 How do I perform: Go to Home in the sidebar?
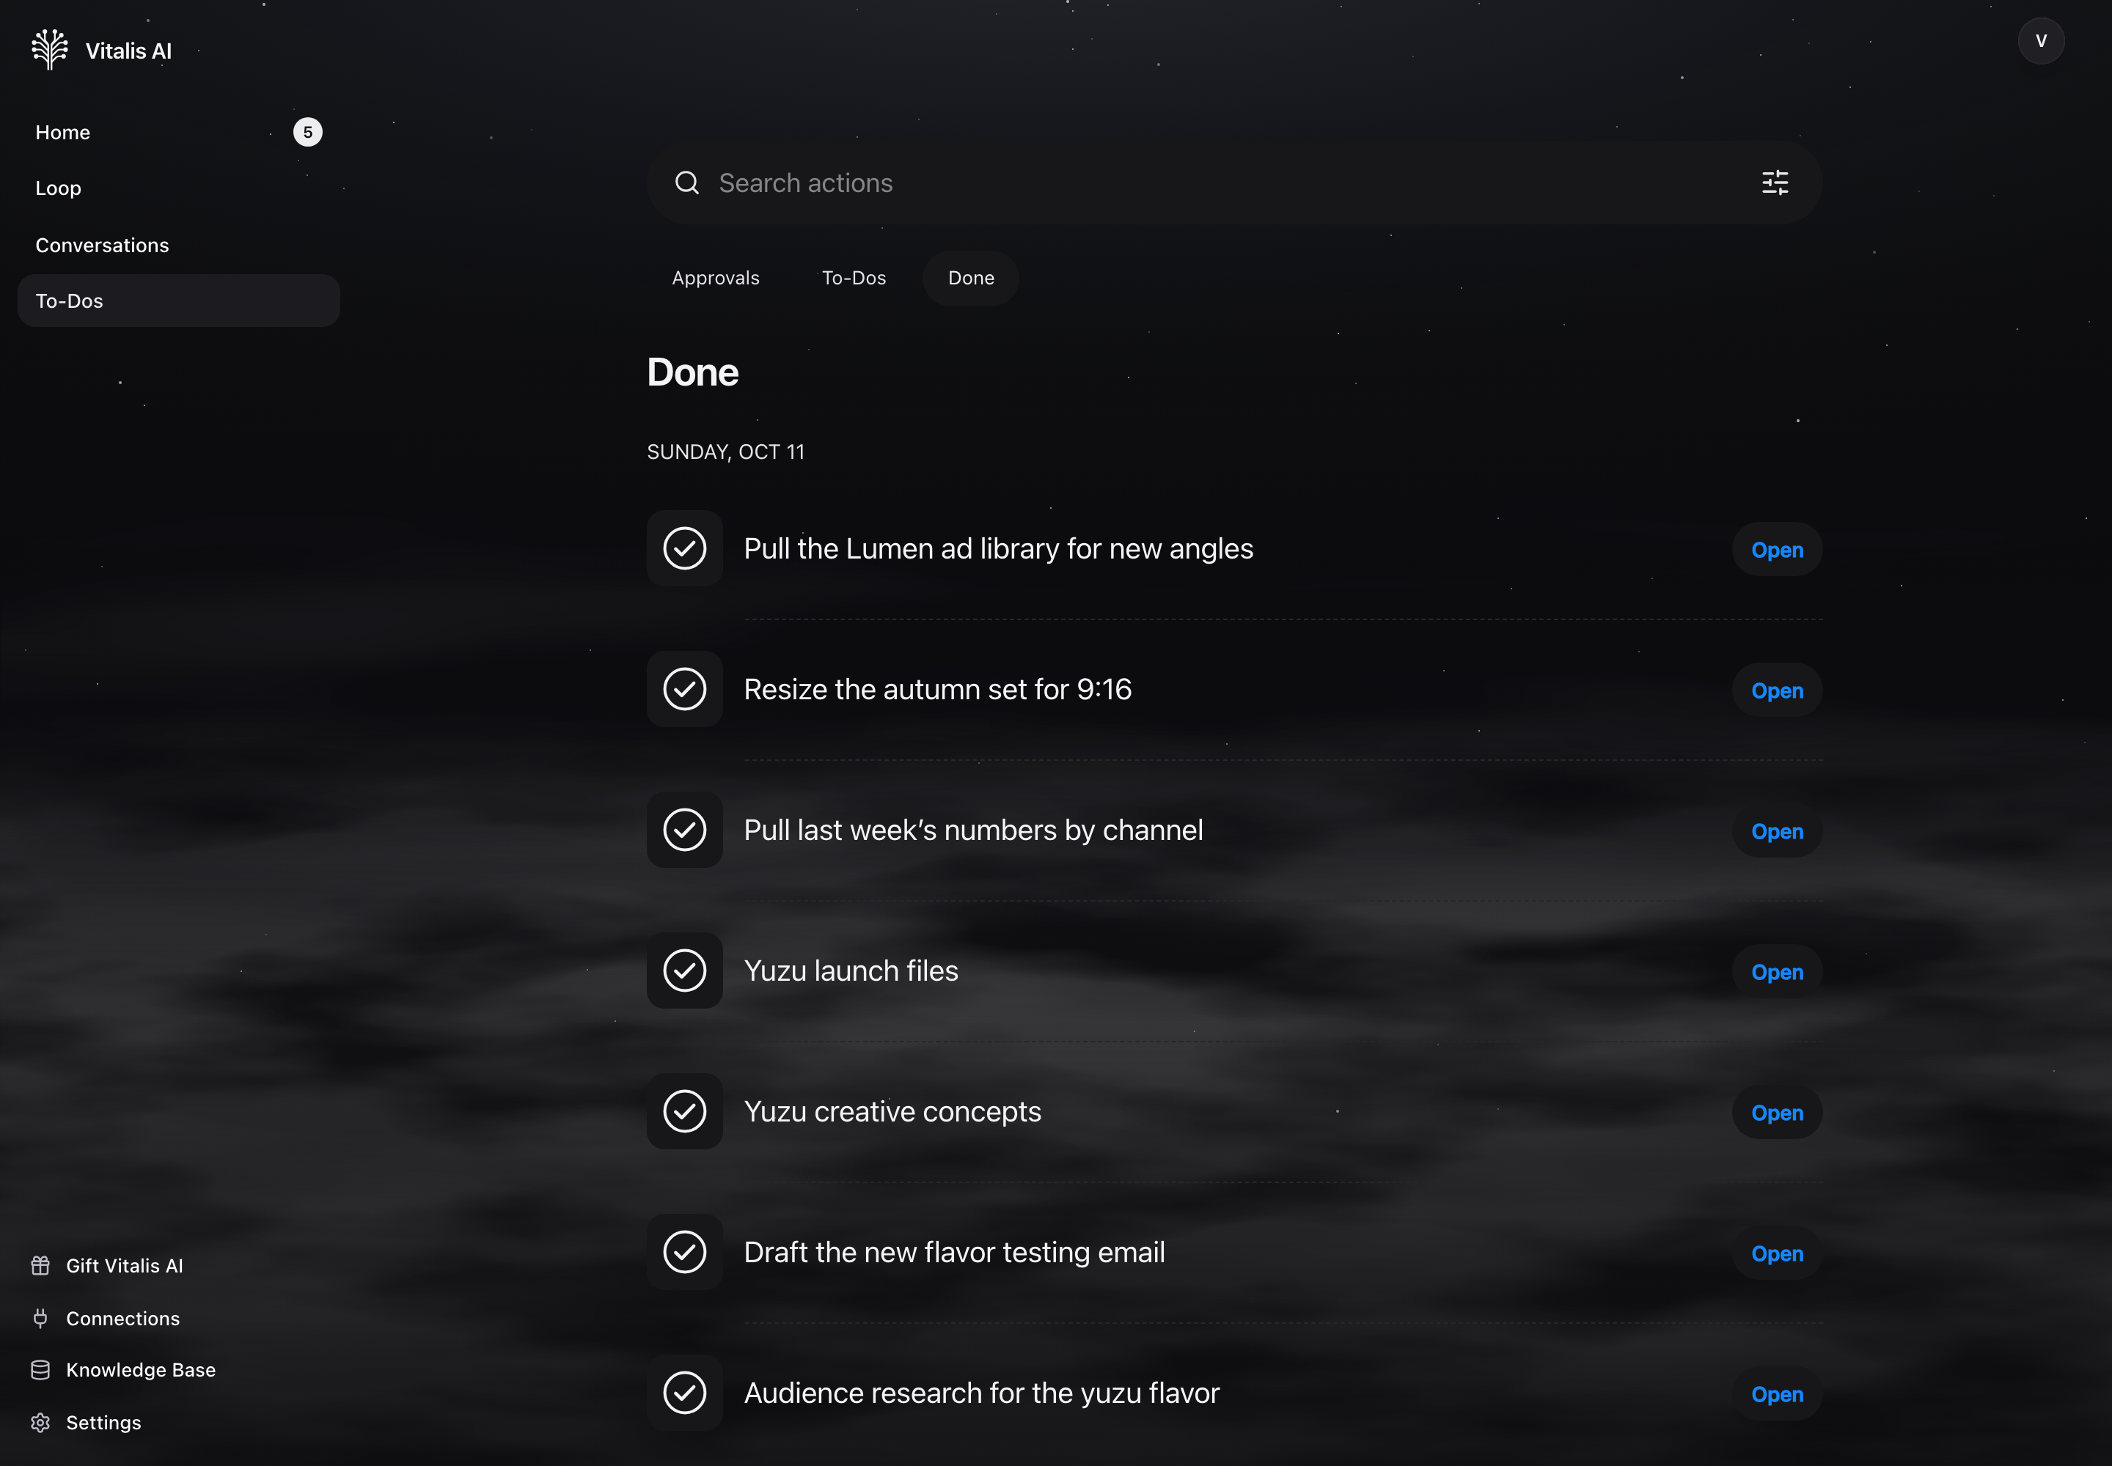tap(178, 132)
